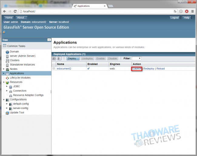Image resolution: width=197 pixels, height=156 pixels.
Task: Click the Common Tasks icon
Action: (5, 46)
